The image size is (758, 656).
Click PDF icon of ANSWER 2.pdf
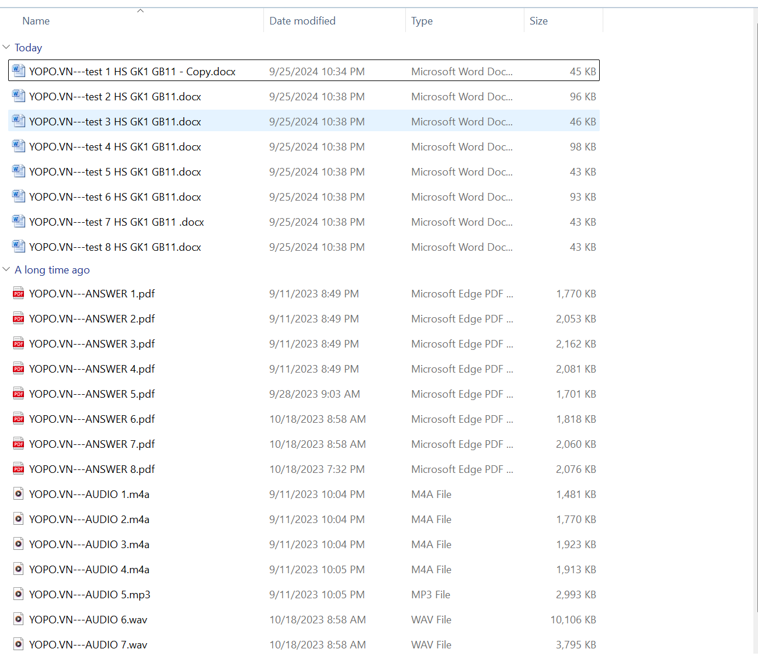click(19, 318)
